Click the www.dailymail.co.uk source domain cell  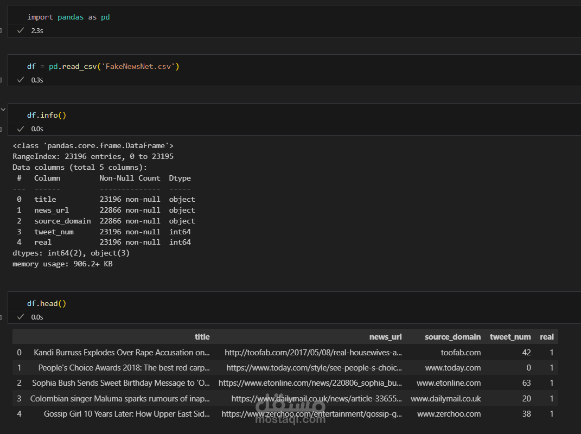point(445,399)
